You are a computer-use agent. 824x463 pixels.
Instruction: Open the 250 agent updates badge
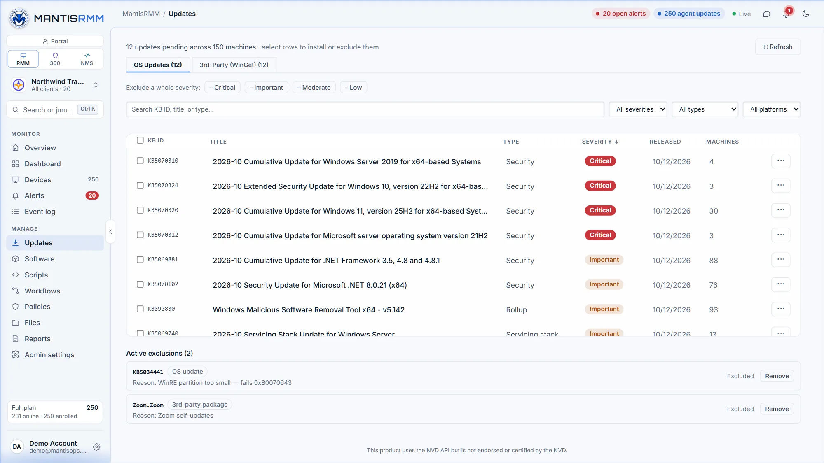coord(689,14)
